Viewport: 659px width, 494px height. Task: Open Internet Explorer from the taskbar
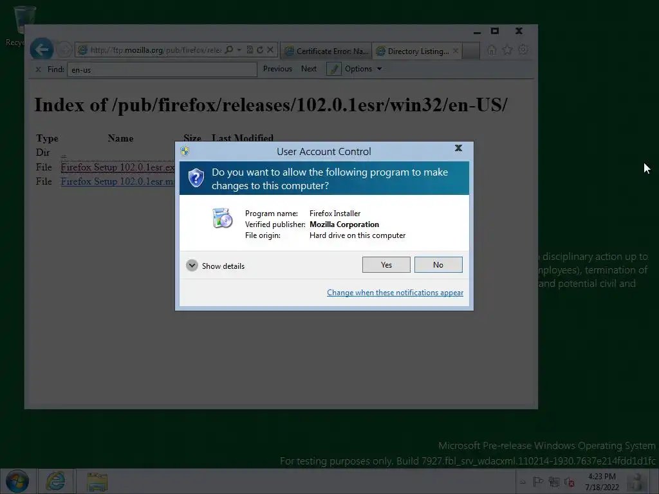[55, 481]
